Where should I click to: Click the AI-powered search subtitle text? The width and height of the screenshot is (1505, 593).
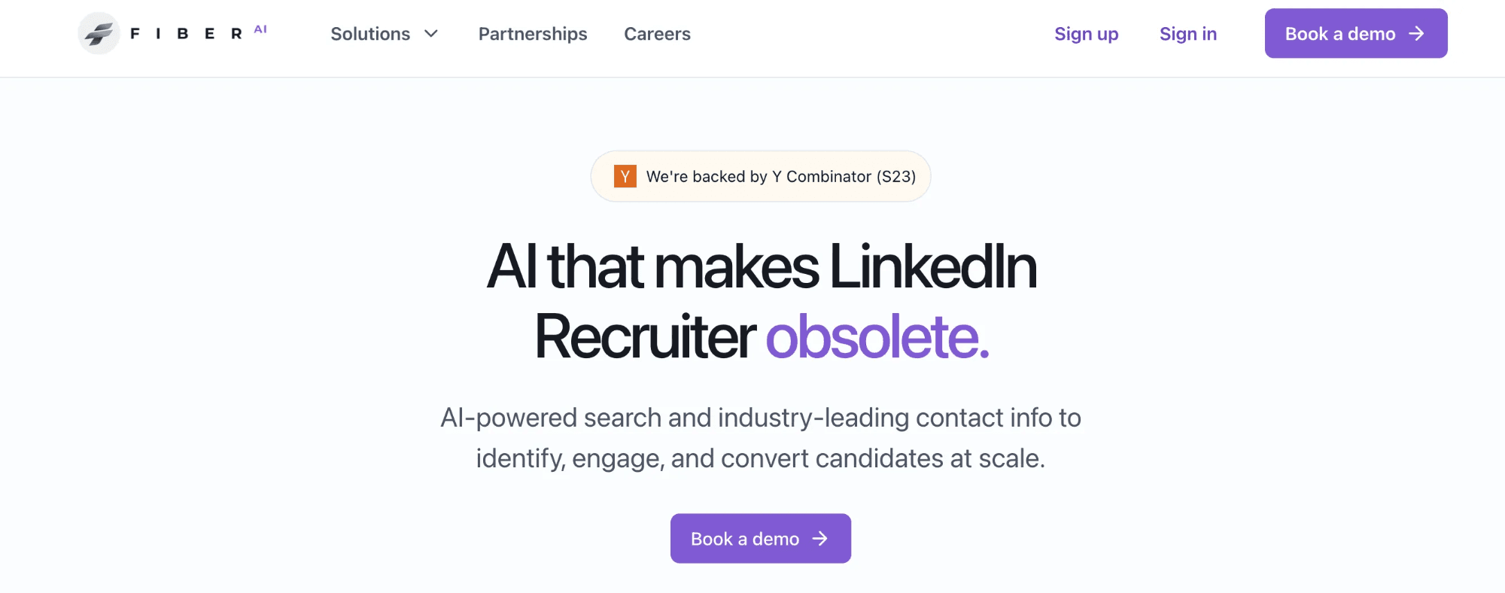coord(760,438)
